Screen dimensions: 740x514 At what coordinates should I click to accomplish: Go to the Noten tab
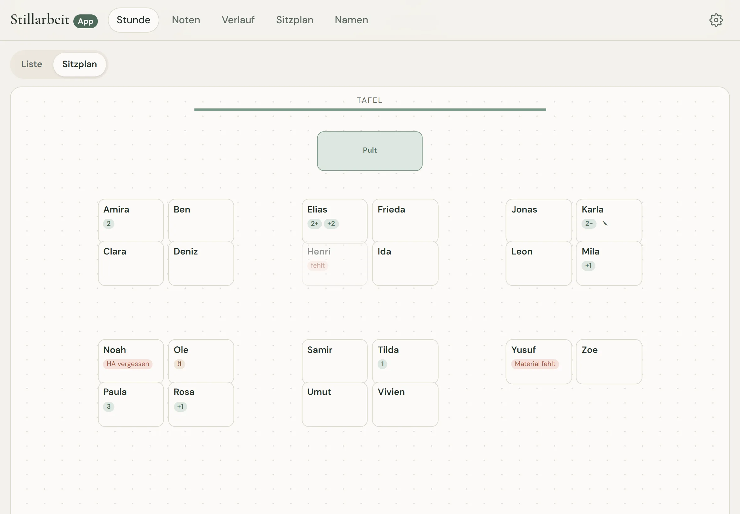[x=186, y=20]
